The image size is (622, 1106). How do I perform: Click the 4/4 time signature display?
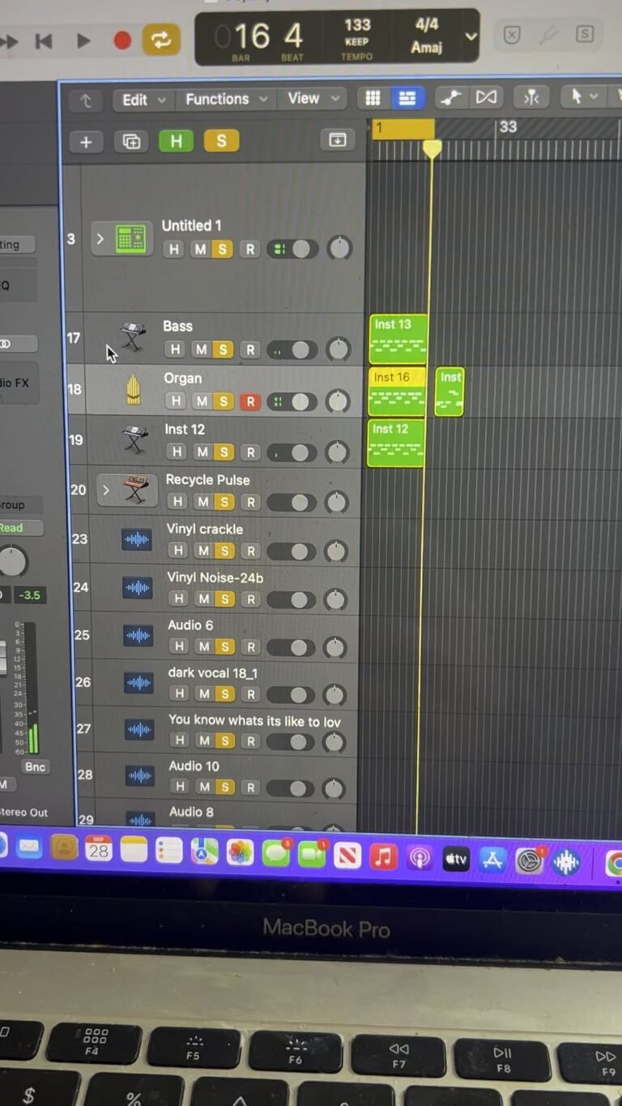(x=427, y=24)
